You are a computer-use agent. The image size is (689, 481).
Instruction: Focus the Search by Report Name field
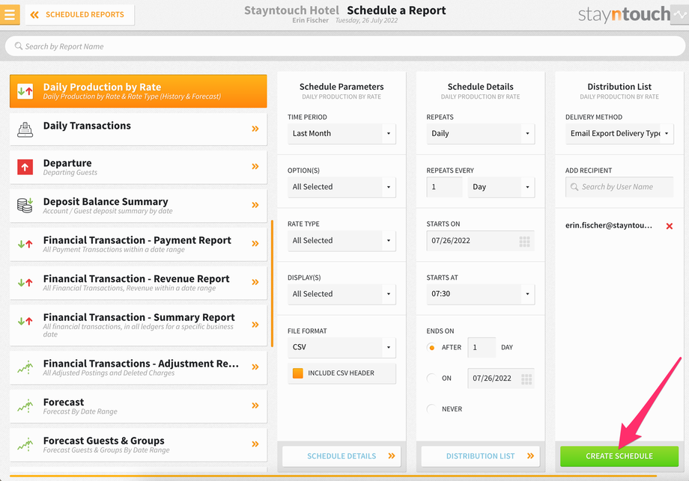click(345, 46)
